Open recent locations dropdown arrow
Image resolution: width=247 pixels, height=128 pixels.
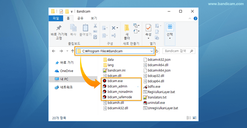pyautogui.click(x=67, y=51)
